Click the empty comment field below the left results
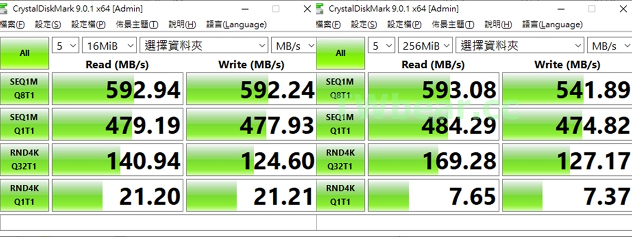 click(158, 222)
